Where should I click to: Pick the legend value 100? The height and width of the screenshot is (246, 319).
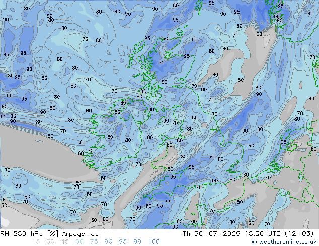coord(154,242)
